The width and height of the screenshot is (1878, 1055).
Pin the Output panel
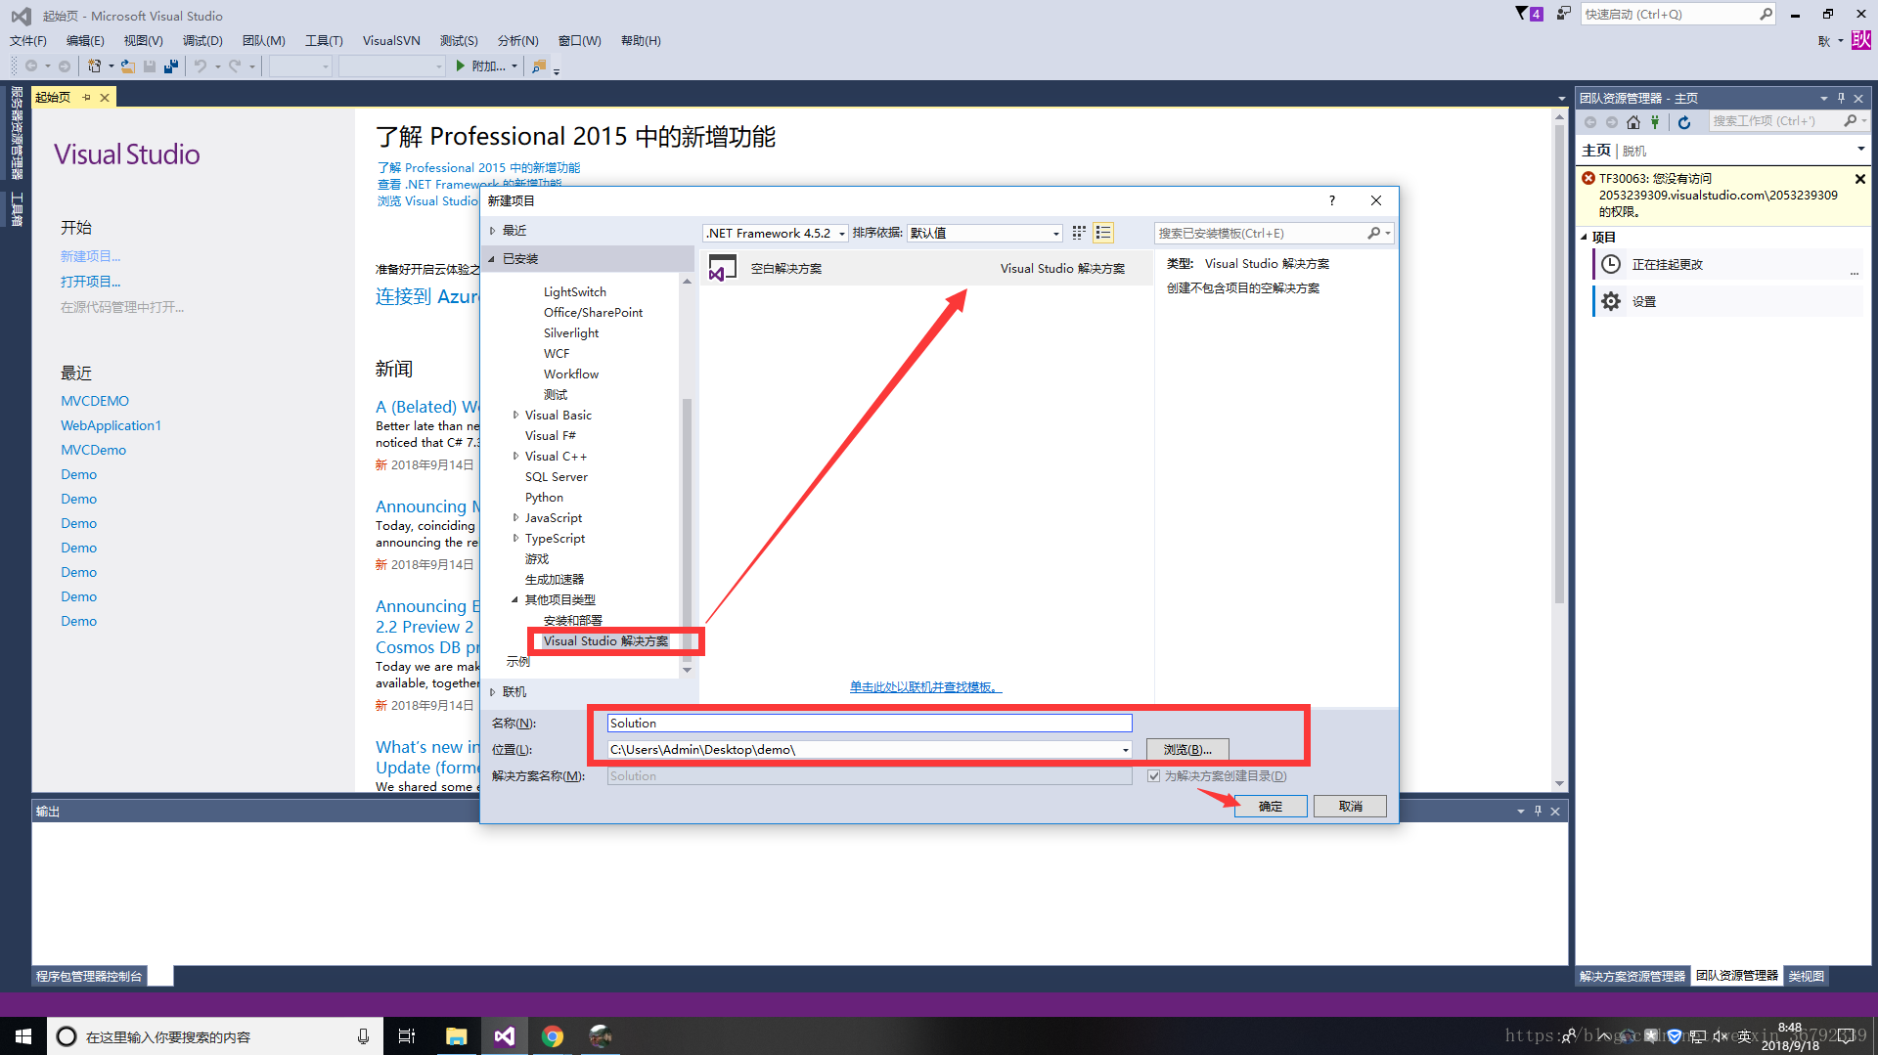1538,811
